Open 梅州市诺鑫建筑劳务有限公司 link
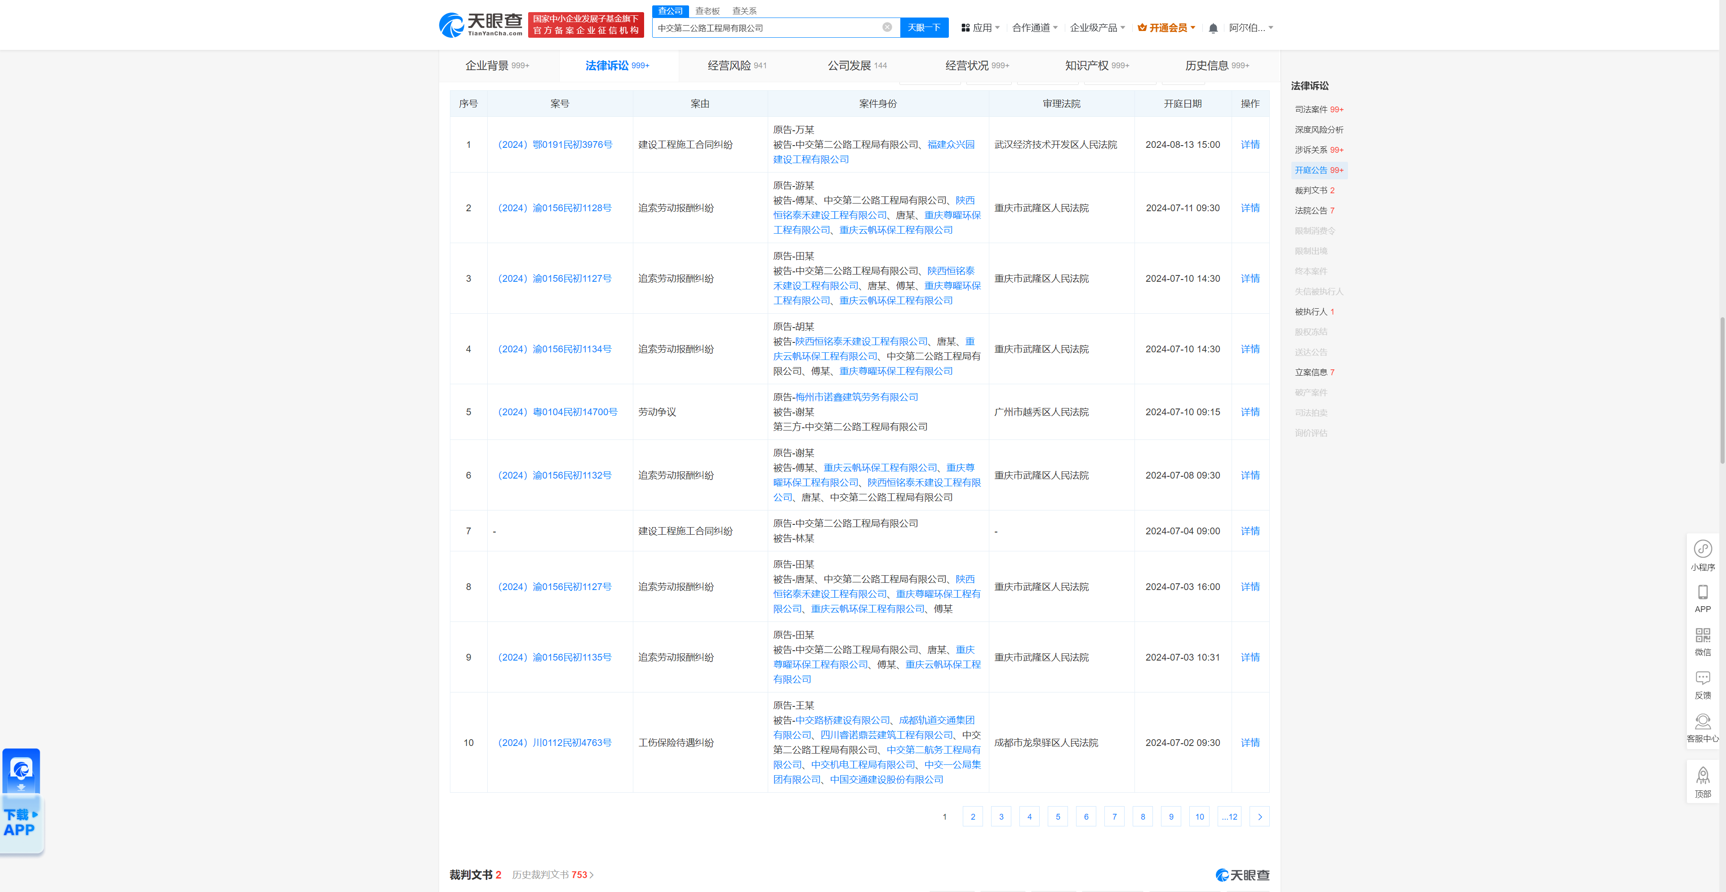The height and width of the screenshot is (892, 1726). [856, 397]
